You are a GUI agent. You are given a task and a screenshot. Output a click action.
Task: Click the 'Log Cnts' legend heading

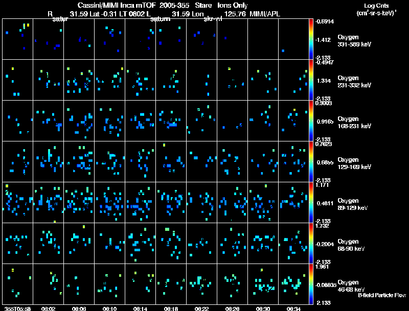pyautogui.click(x=376, y=6)
